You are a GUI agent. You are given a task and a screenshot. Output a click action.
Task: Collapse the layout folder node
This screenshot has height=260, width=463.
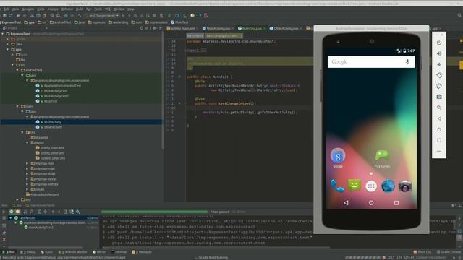click(x=27, y=143)
